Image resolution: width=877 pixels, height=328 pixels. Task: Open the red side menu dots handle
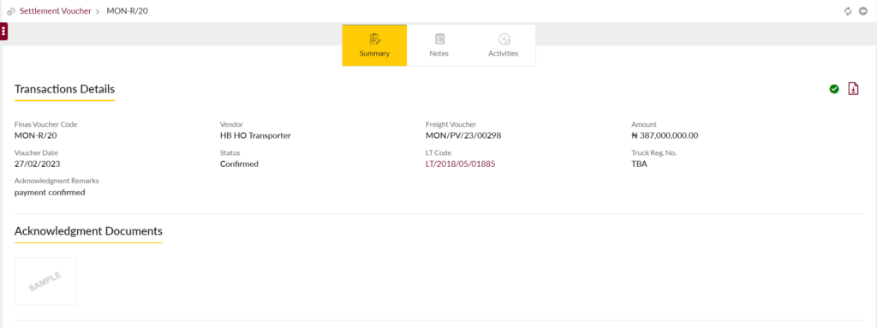pyautogui.click(x=4, y=32)
